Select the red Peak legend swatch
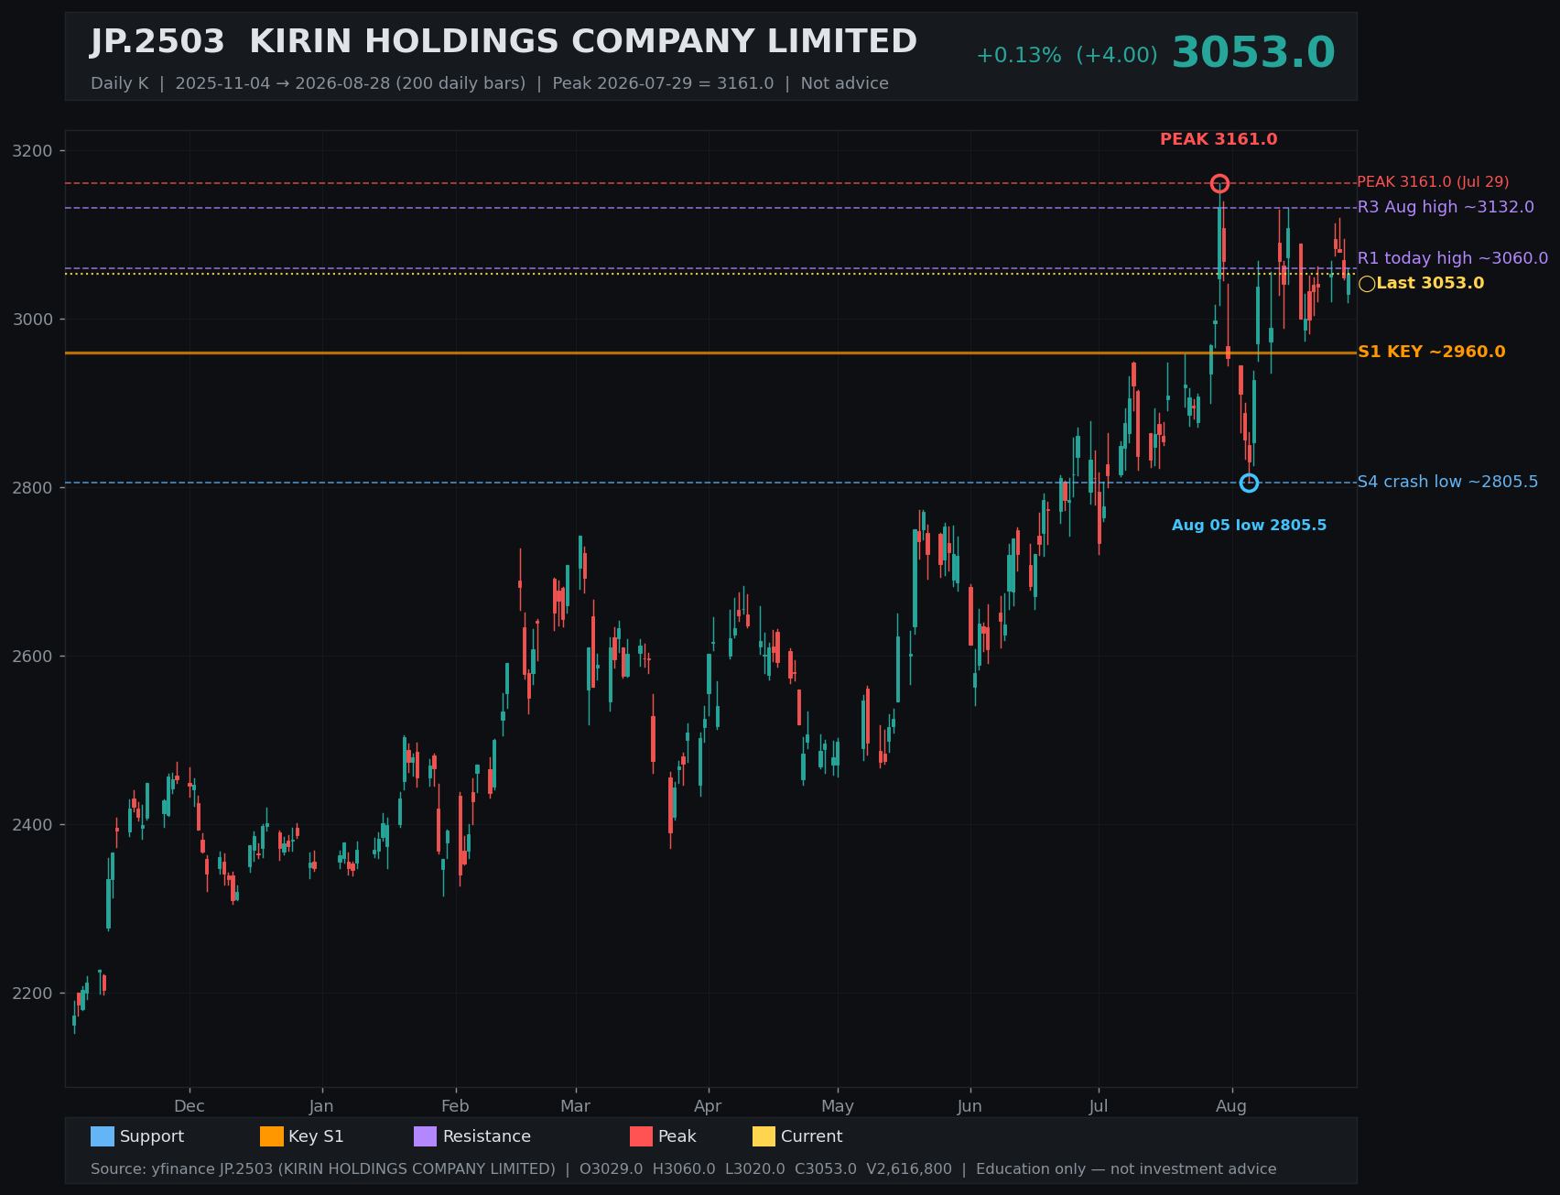This screenshot has width=1560, height=1195. [x=642, y=1136]
